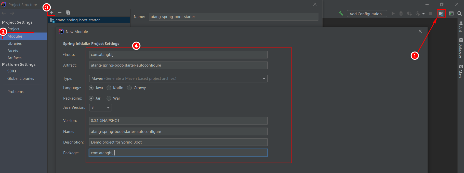Click the Version field with 0.0.1-SNAPSHOT
Screen dimensions: 464x173
click(178, 121)
